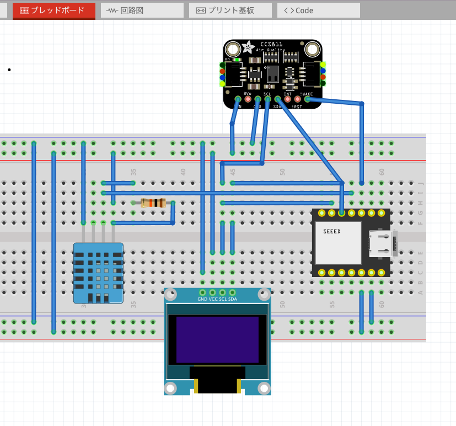
Task: Click the !WAKE pin on the CCS811
Action: (308, 99)
